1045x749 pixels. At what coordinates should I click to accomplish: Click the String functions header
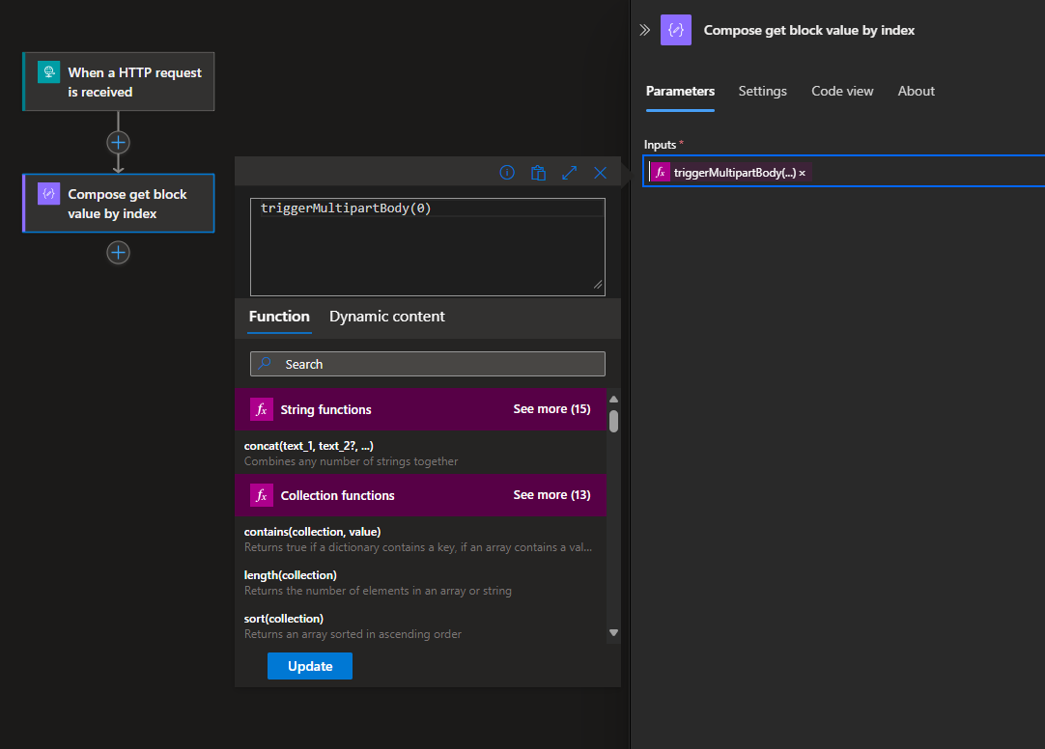tap(420, 409)
